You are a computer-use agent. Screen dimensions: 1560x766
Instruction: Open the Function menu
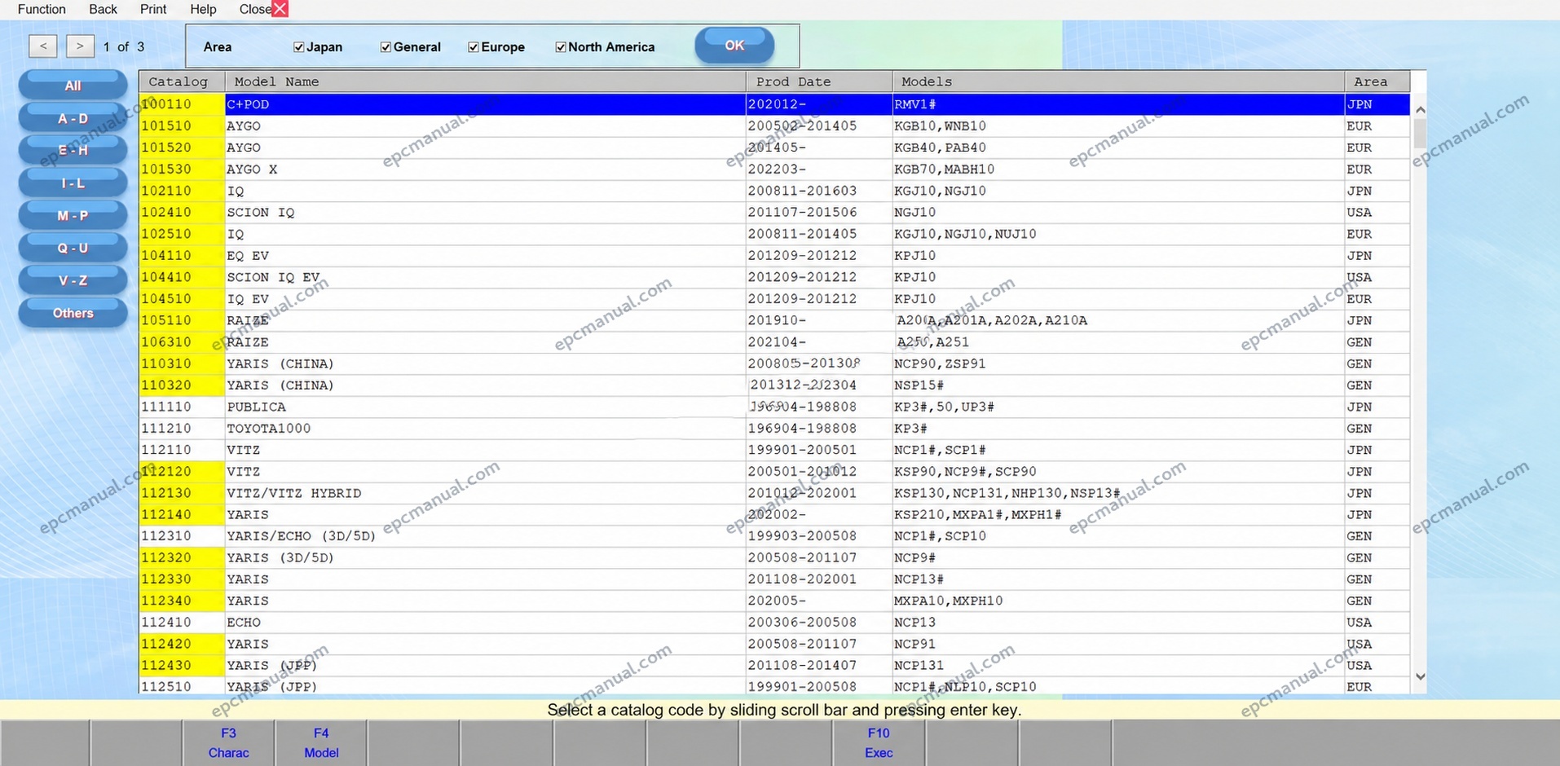tap(42, 9)
